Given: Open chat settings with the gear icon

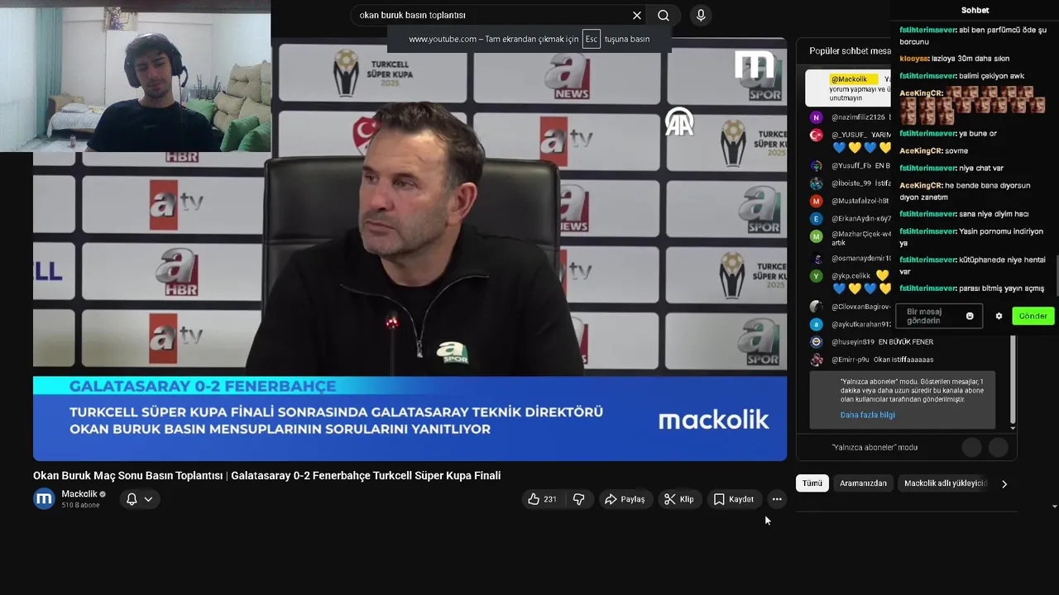Looking at the screenshot, I should coord(999,316).
